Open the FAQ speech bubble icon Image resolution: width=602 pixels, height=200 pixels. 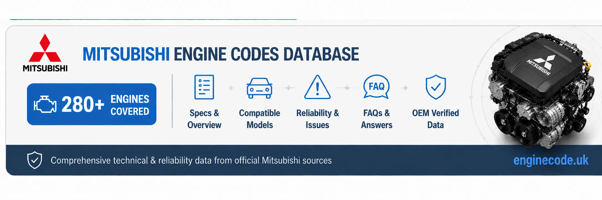[x=376, y=87]
